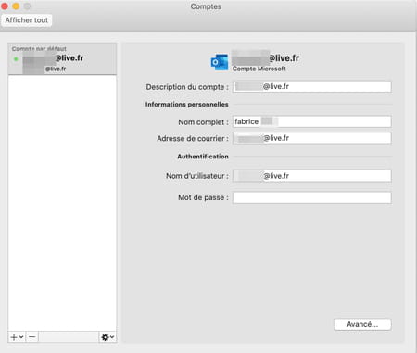417x353 pixels.
Task: Click the plus icon to add account
Action: 14,337
